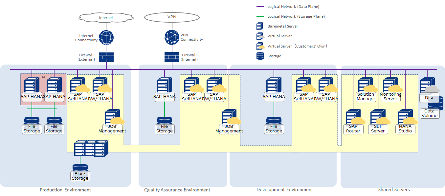Click the Baremetal Server legend icon
The width and height of the screenshot is (445, 196).
(x=260, y=26)
